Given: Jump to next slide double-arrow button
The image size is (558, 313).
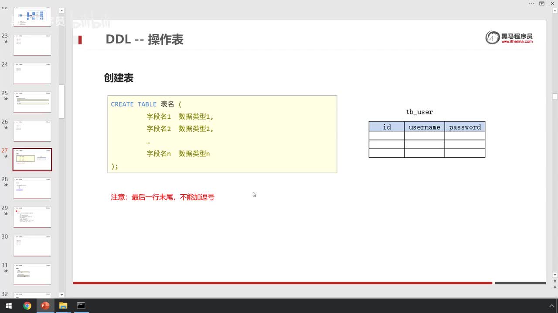Looking at the screenshot, I should coord(555,287).
